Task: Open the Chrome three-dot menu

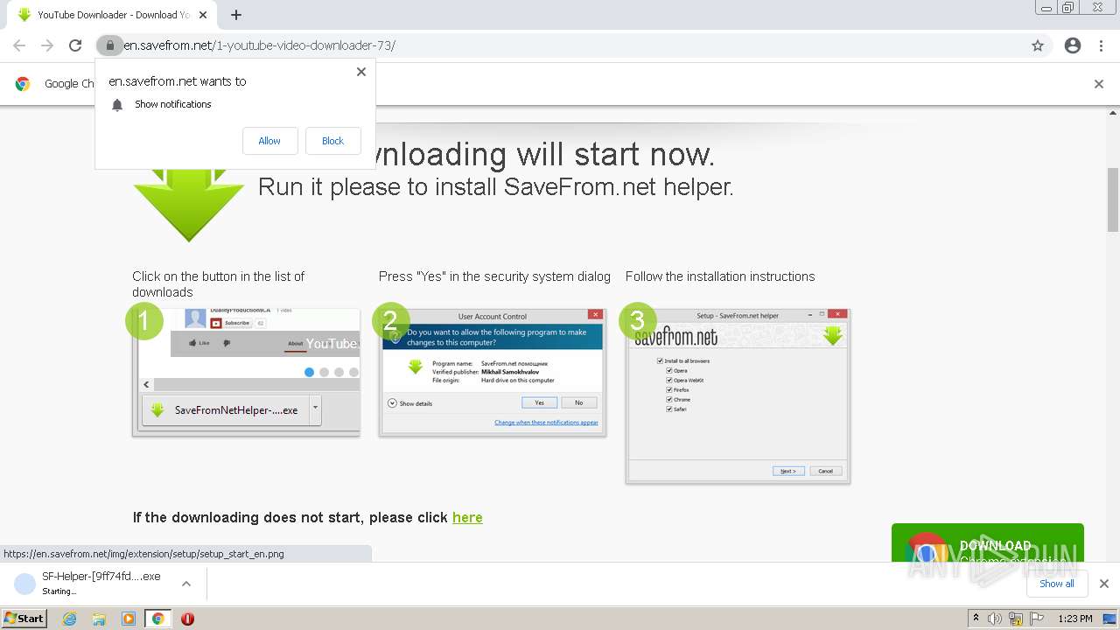Action: [x=1102, y=45]
